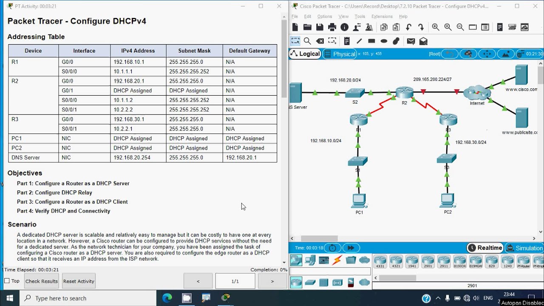Click the Add Simple PDU envelope icon
The height and width of the screenshot is (306, 544).
click(411, 41)
